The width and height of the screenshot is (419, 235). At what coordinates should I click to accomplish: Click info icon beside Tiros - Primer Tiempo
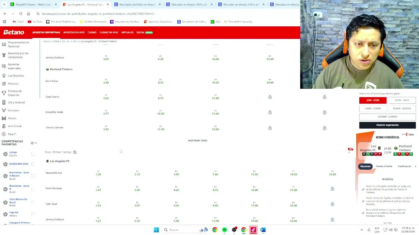[x=75, y=152]
